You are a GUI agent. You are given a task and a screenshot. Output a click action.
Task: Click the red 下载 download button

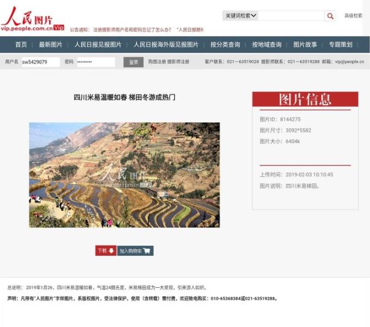coord(106,251)
